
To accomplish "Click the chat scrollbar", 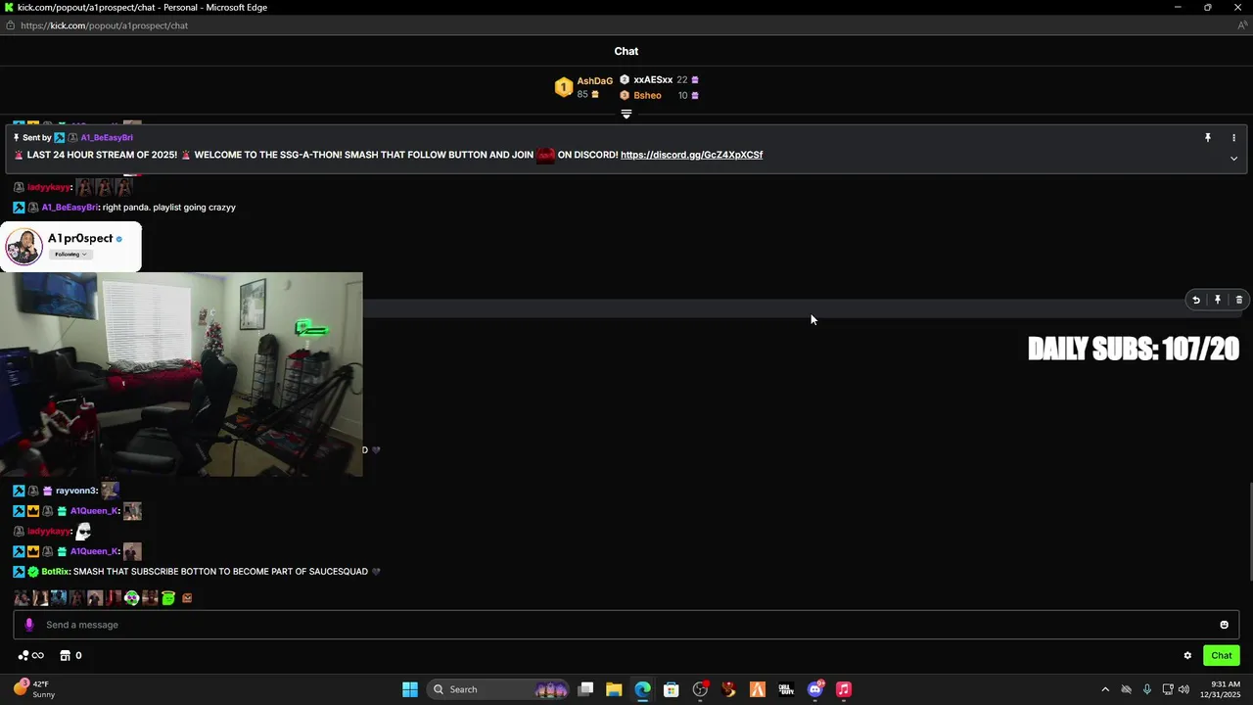I will point(1249,532).
